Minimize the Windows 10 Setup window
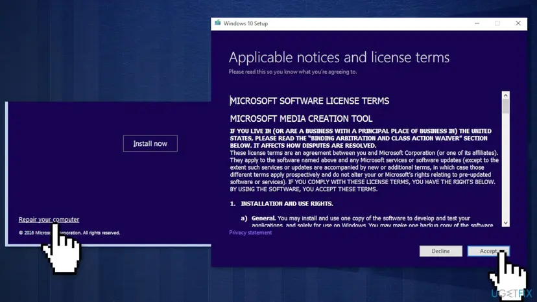Viewport: 537px width, 302px height. (477, 23)
